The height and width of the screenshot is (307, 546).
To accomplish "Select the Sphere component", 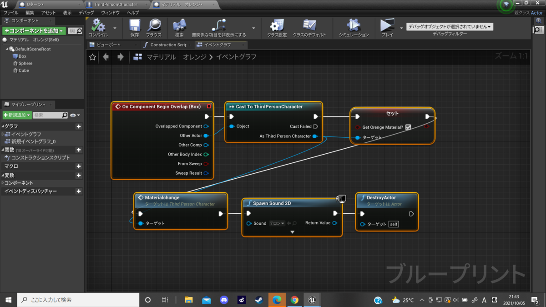I will click(x=25, y=64).
